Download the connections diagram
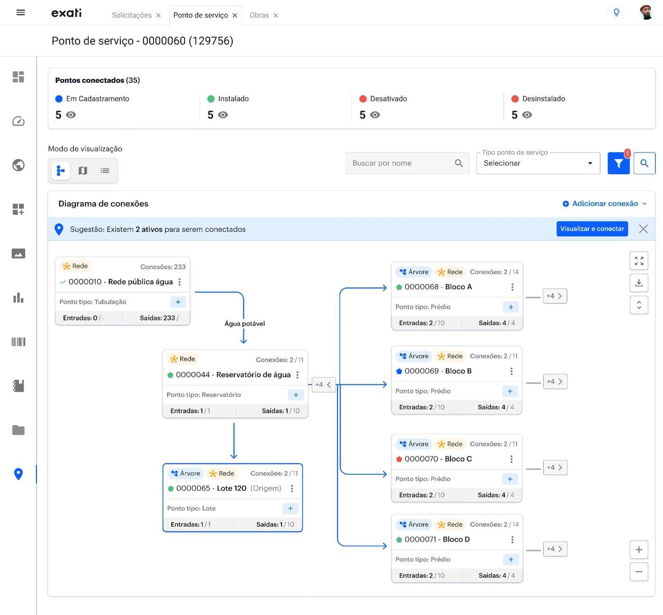This screenshot has width=663, height=615. tap(639, 283)
